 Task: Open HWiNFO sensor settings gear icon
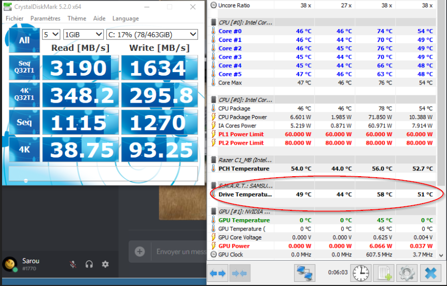[407, 273]
